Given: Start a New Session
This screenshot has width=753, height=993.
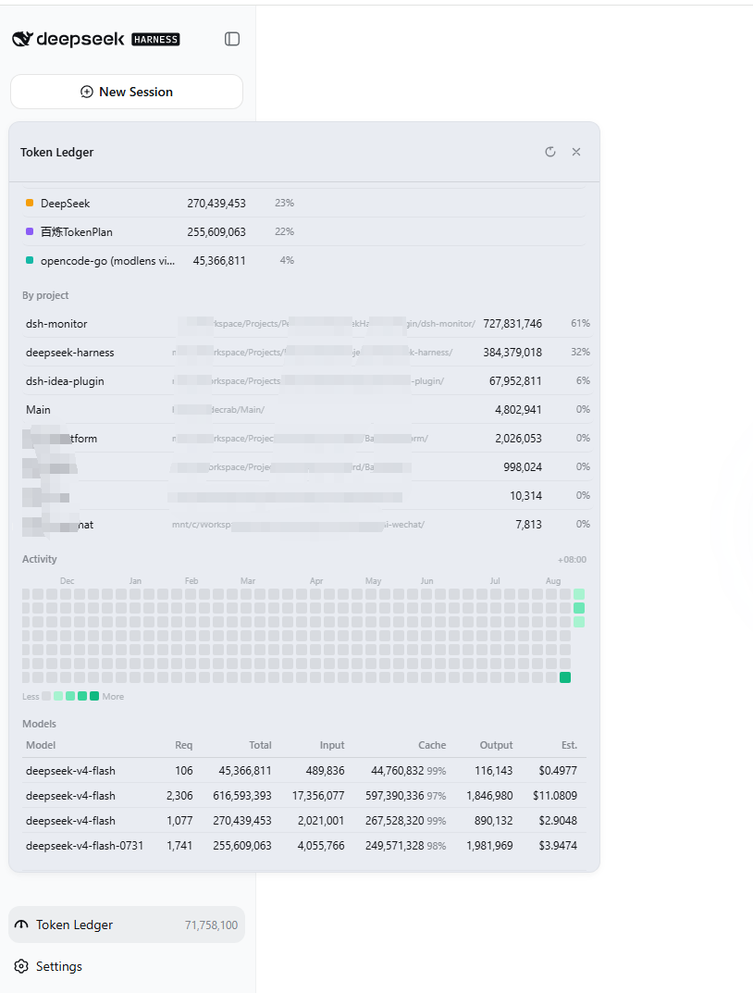Looking at the screenshot, I should tap(127, 92).
